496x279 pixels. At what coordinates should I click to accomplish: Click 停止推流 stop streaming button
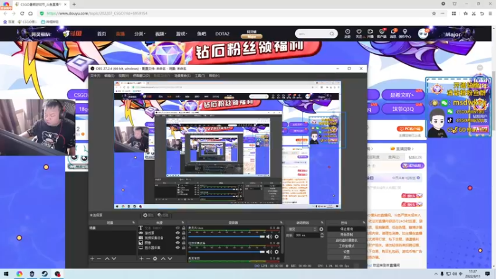coord(347,229)
